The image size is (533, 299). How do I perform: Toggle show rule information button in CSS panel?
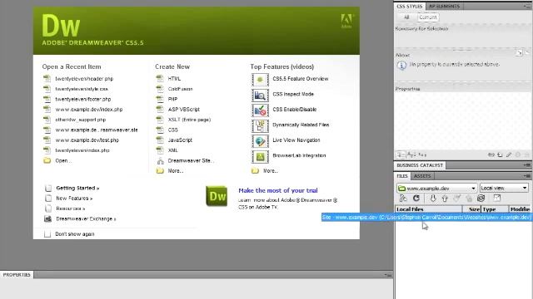pyautogui.click(x=519, y=52)
